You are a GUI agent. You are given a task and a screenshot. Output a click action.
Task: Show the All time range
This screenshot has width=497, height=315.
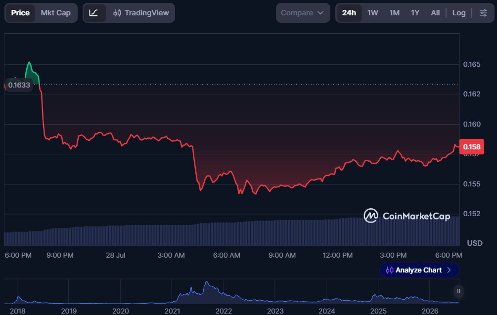(435, 13)
